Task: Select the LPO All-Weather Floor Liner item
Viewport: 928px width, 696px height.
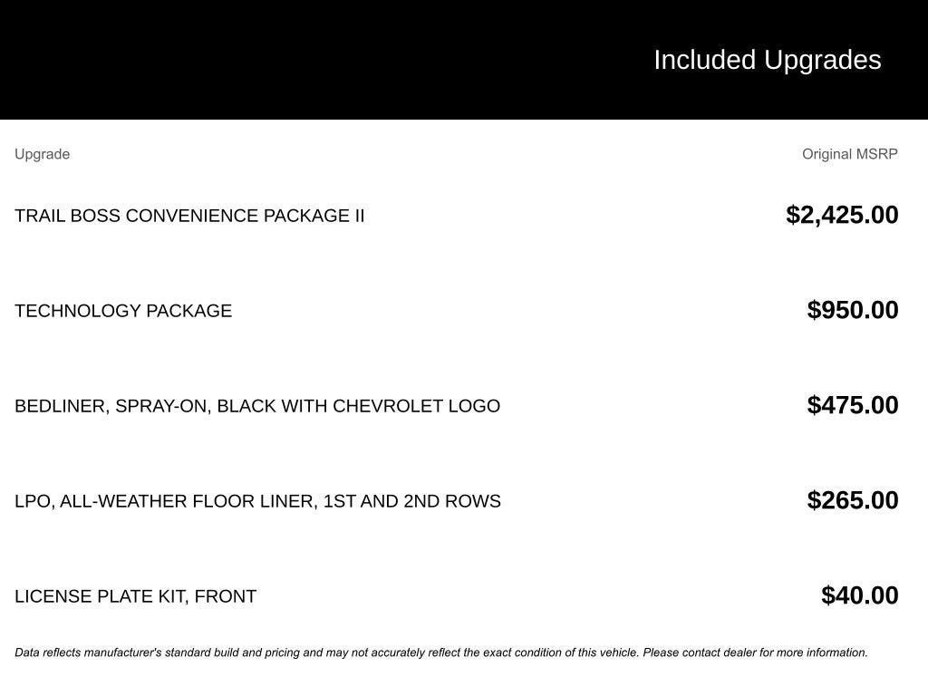Action: click(257, 501)
